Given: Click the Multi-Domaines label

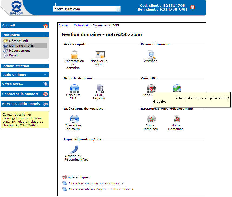Looking at the screenshot, I should pyautogui.click(x=176, y=127).
